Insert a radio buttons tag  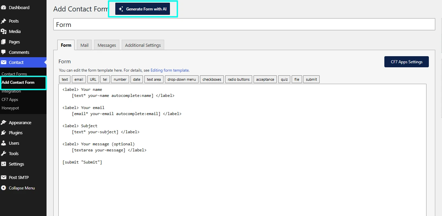pos(239,79)
